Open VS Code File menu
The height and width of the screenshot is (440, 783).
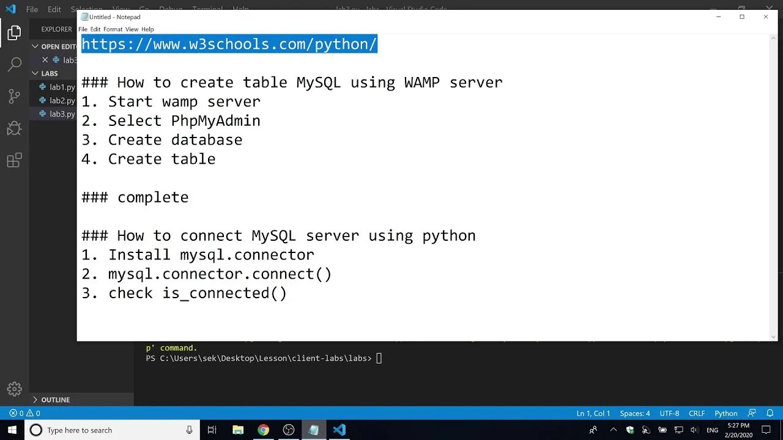(32, 10)
